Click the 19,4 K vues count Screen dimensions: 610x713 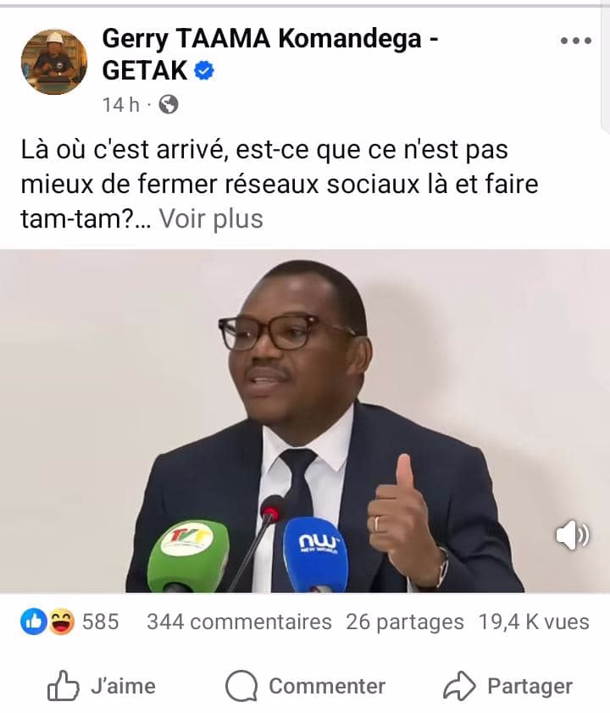534,622
